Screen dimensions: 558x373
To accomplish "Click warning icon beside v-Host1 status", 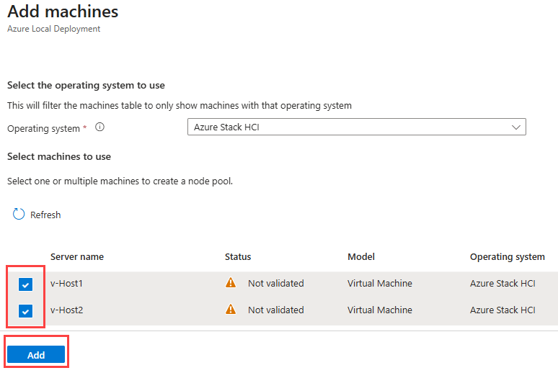I will point(231,283).
